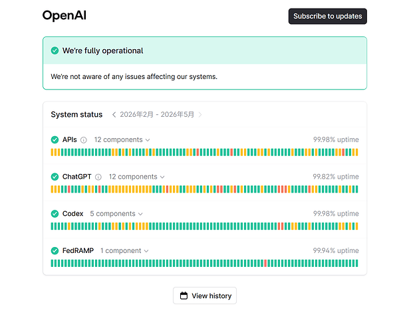Expand the FedRAMP 1 component list

coord(124,251)
